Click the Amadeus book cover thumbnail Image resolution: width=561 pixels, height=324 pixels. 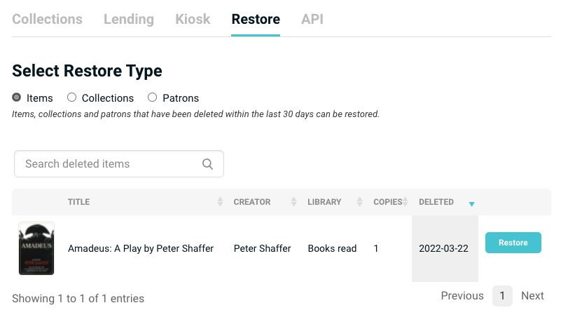tap(36, 248)
